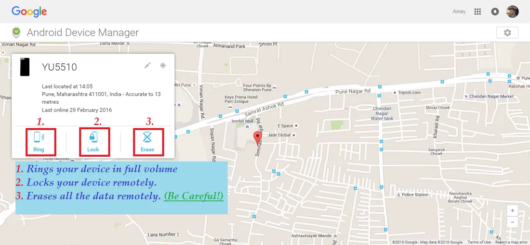Click the Android Device Manager logo icon

pyautogui.click(x=15, y=32)
